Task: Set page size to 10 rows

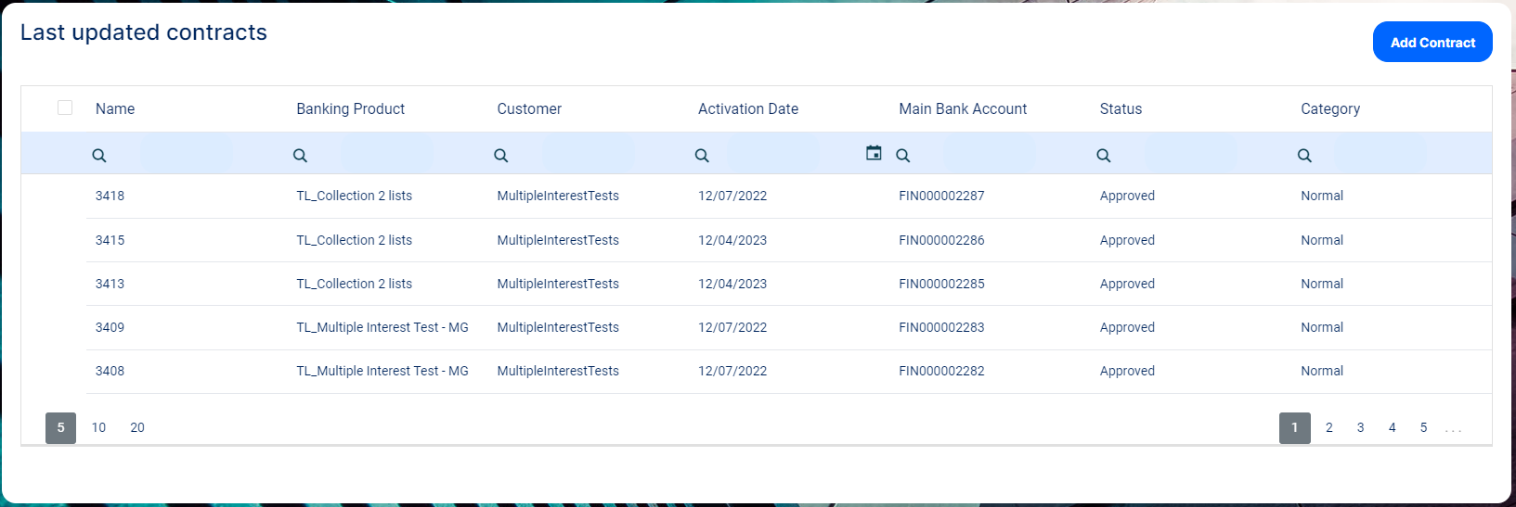Action: (x=98, y=427)
